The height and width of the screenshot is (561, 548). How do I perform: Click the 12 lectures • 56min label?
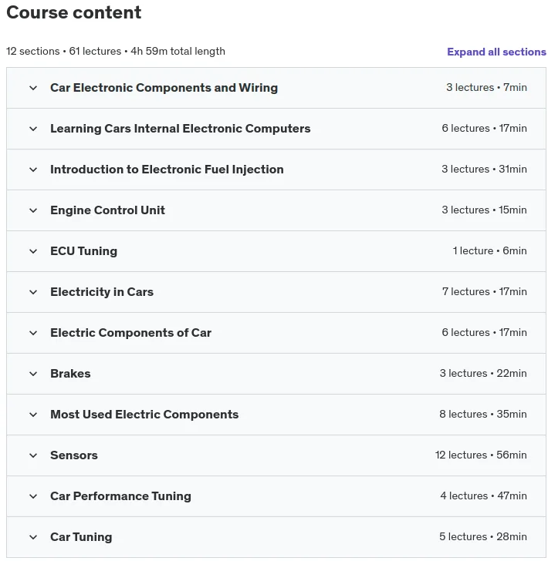pos(481,455)
